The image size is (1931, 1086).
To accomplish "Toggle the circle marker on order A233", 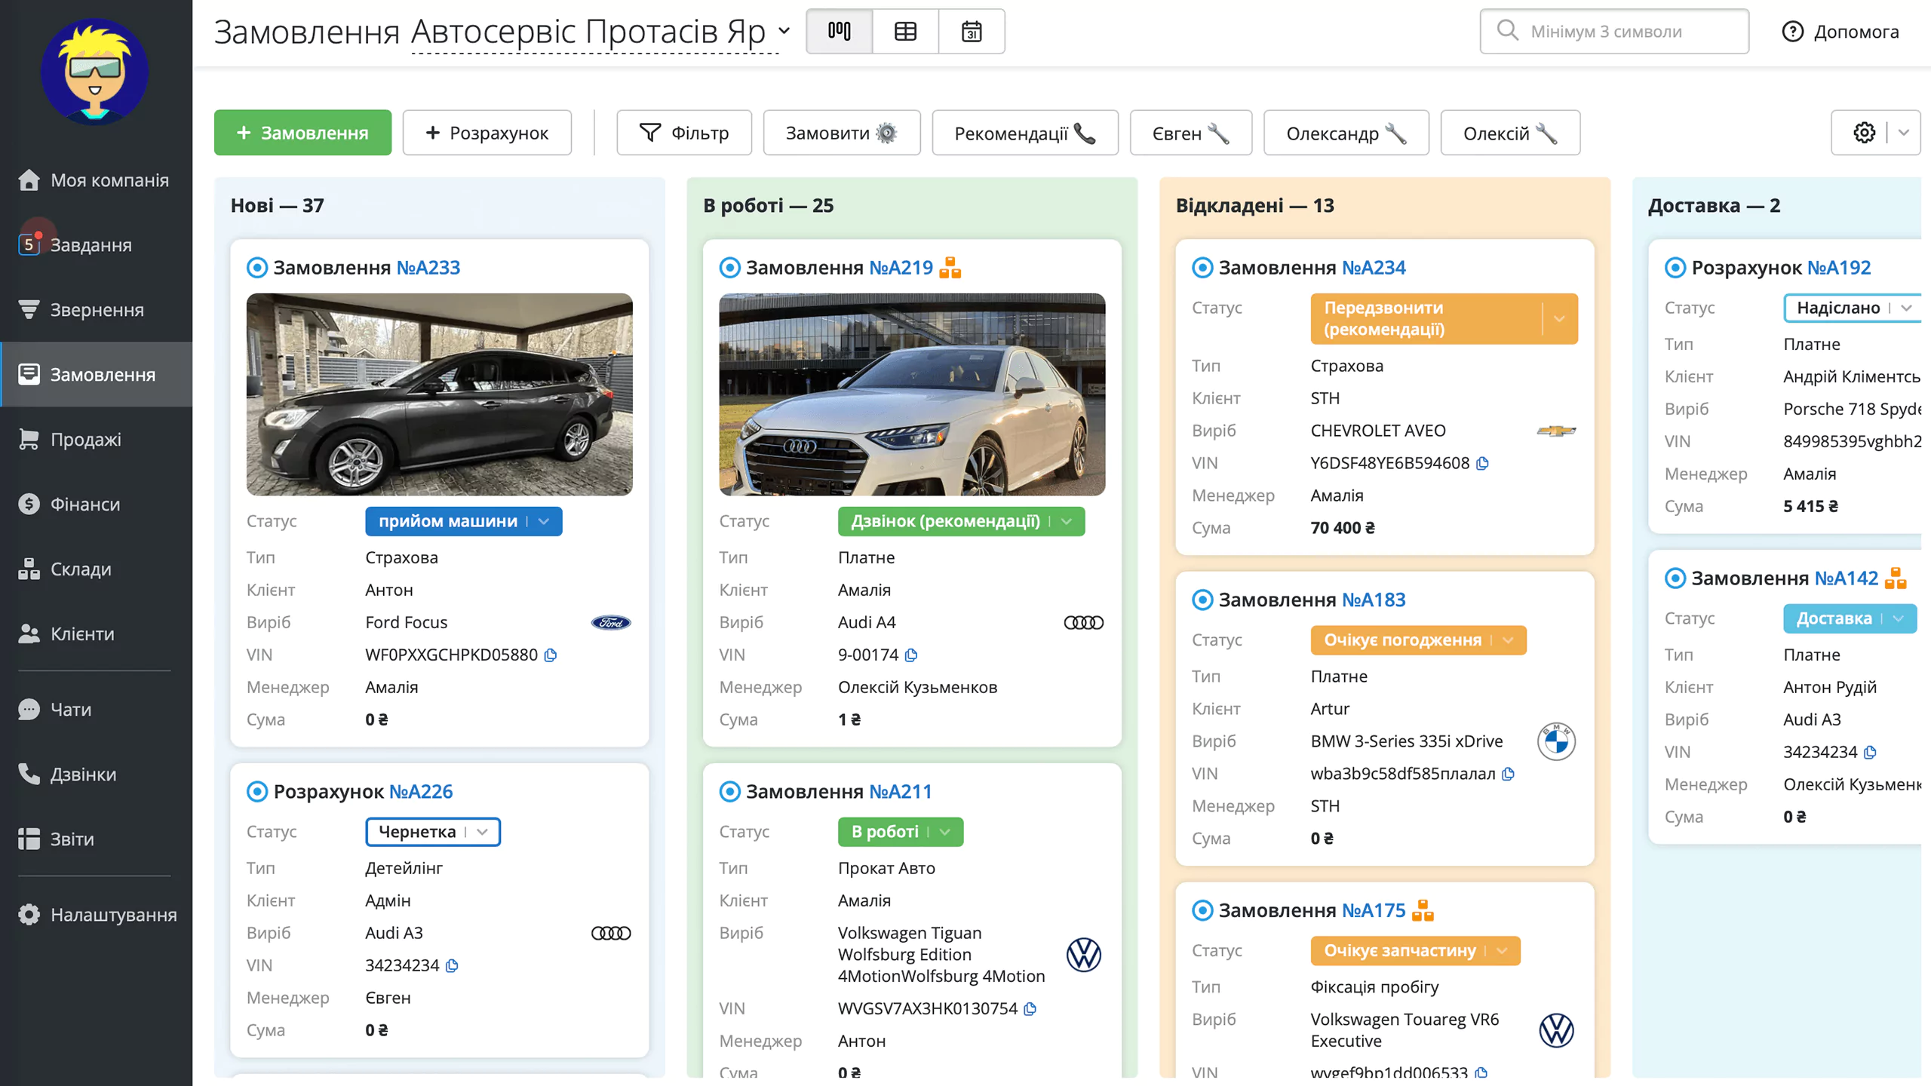I will point(257,268).
